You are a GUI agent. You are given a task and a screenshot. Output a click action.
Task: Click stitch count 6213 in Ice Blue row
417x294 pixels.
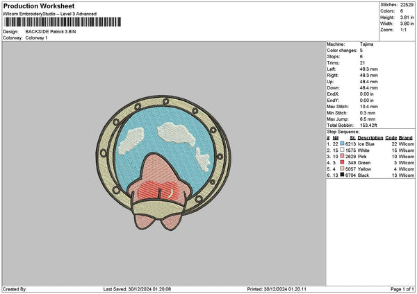pos(350,144)
